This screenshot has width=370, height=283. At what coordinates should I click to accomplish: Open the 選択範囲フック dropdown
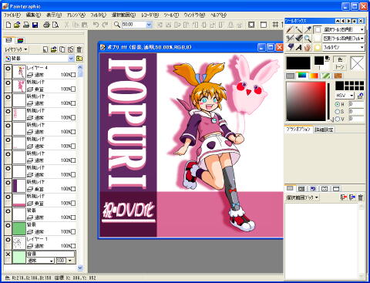coord(302,197)
